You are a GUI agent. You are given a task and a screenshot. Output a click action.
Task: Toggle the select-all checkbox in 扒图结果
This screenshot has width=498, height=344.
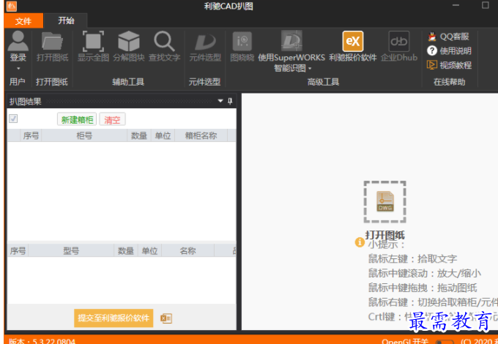[x=13, y=119]
